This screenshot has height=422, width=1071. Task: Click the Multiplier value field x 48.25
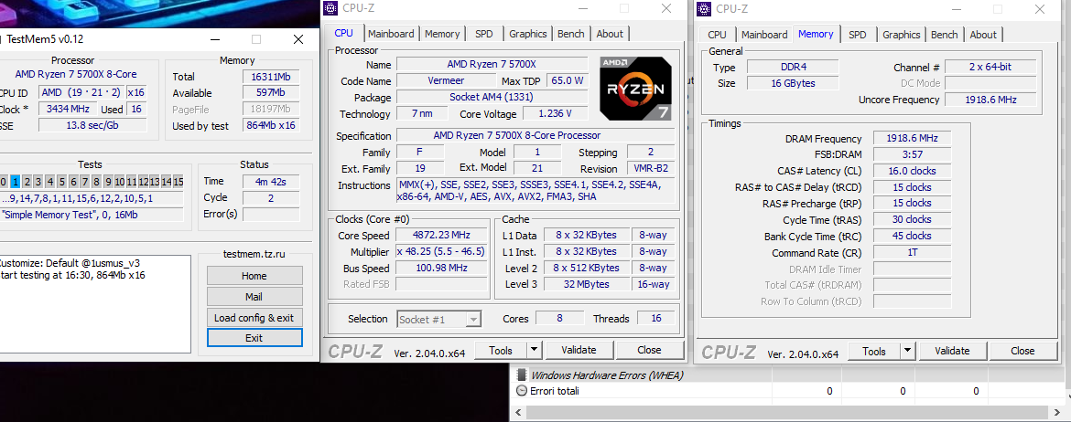[442, 251]
